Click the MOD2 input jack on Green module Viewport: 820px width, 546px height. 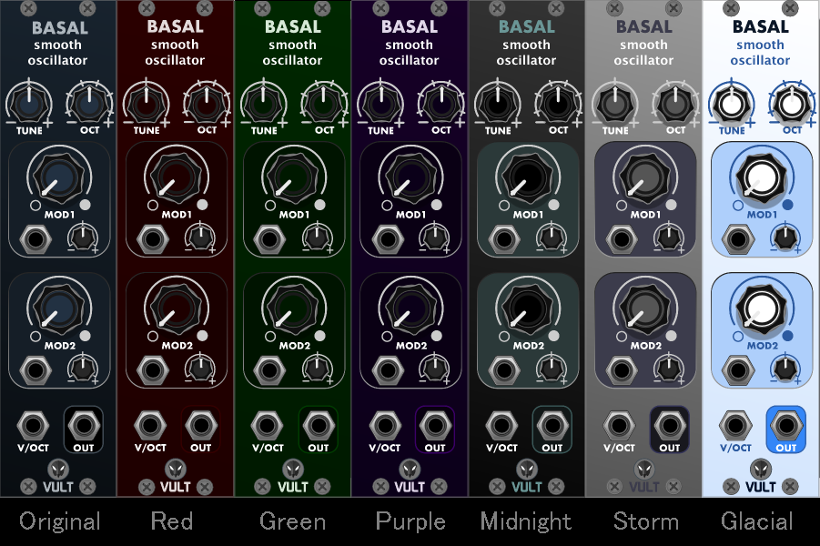[270, 370]
